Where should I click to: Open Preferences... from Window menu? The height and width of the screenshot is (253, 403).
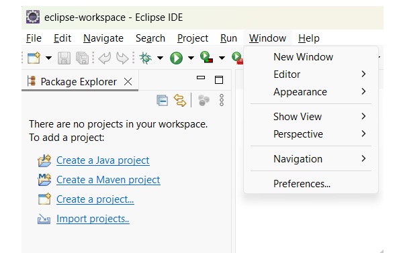311,184
